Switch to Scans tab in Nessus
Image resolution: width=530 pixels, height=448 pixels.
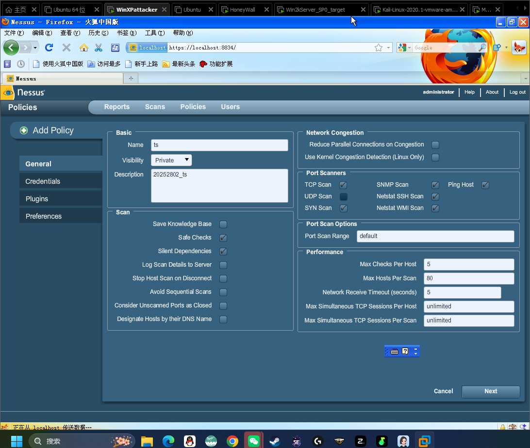tap(155, 107)
